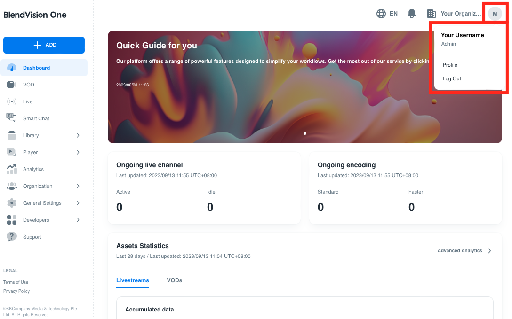Expand the Library submenu chevron
The image size is (512, 319).
pyautogui.click(x=78, y=135)
